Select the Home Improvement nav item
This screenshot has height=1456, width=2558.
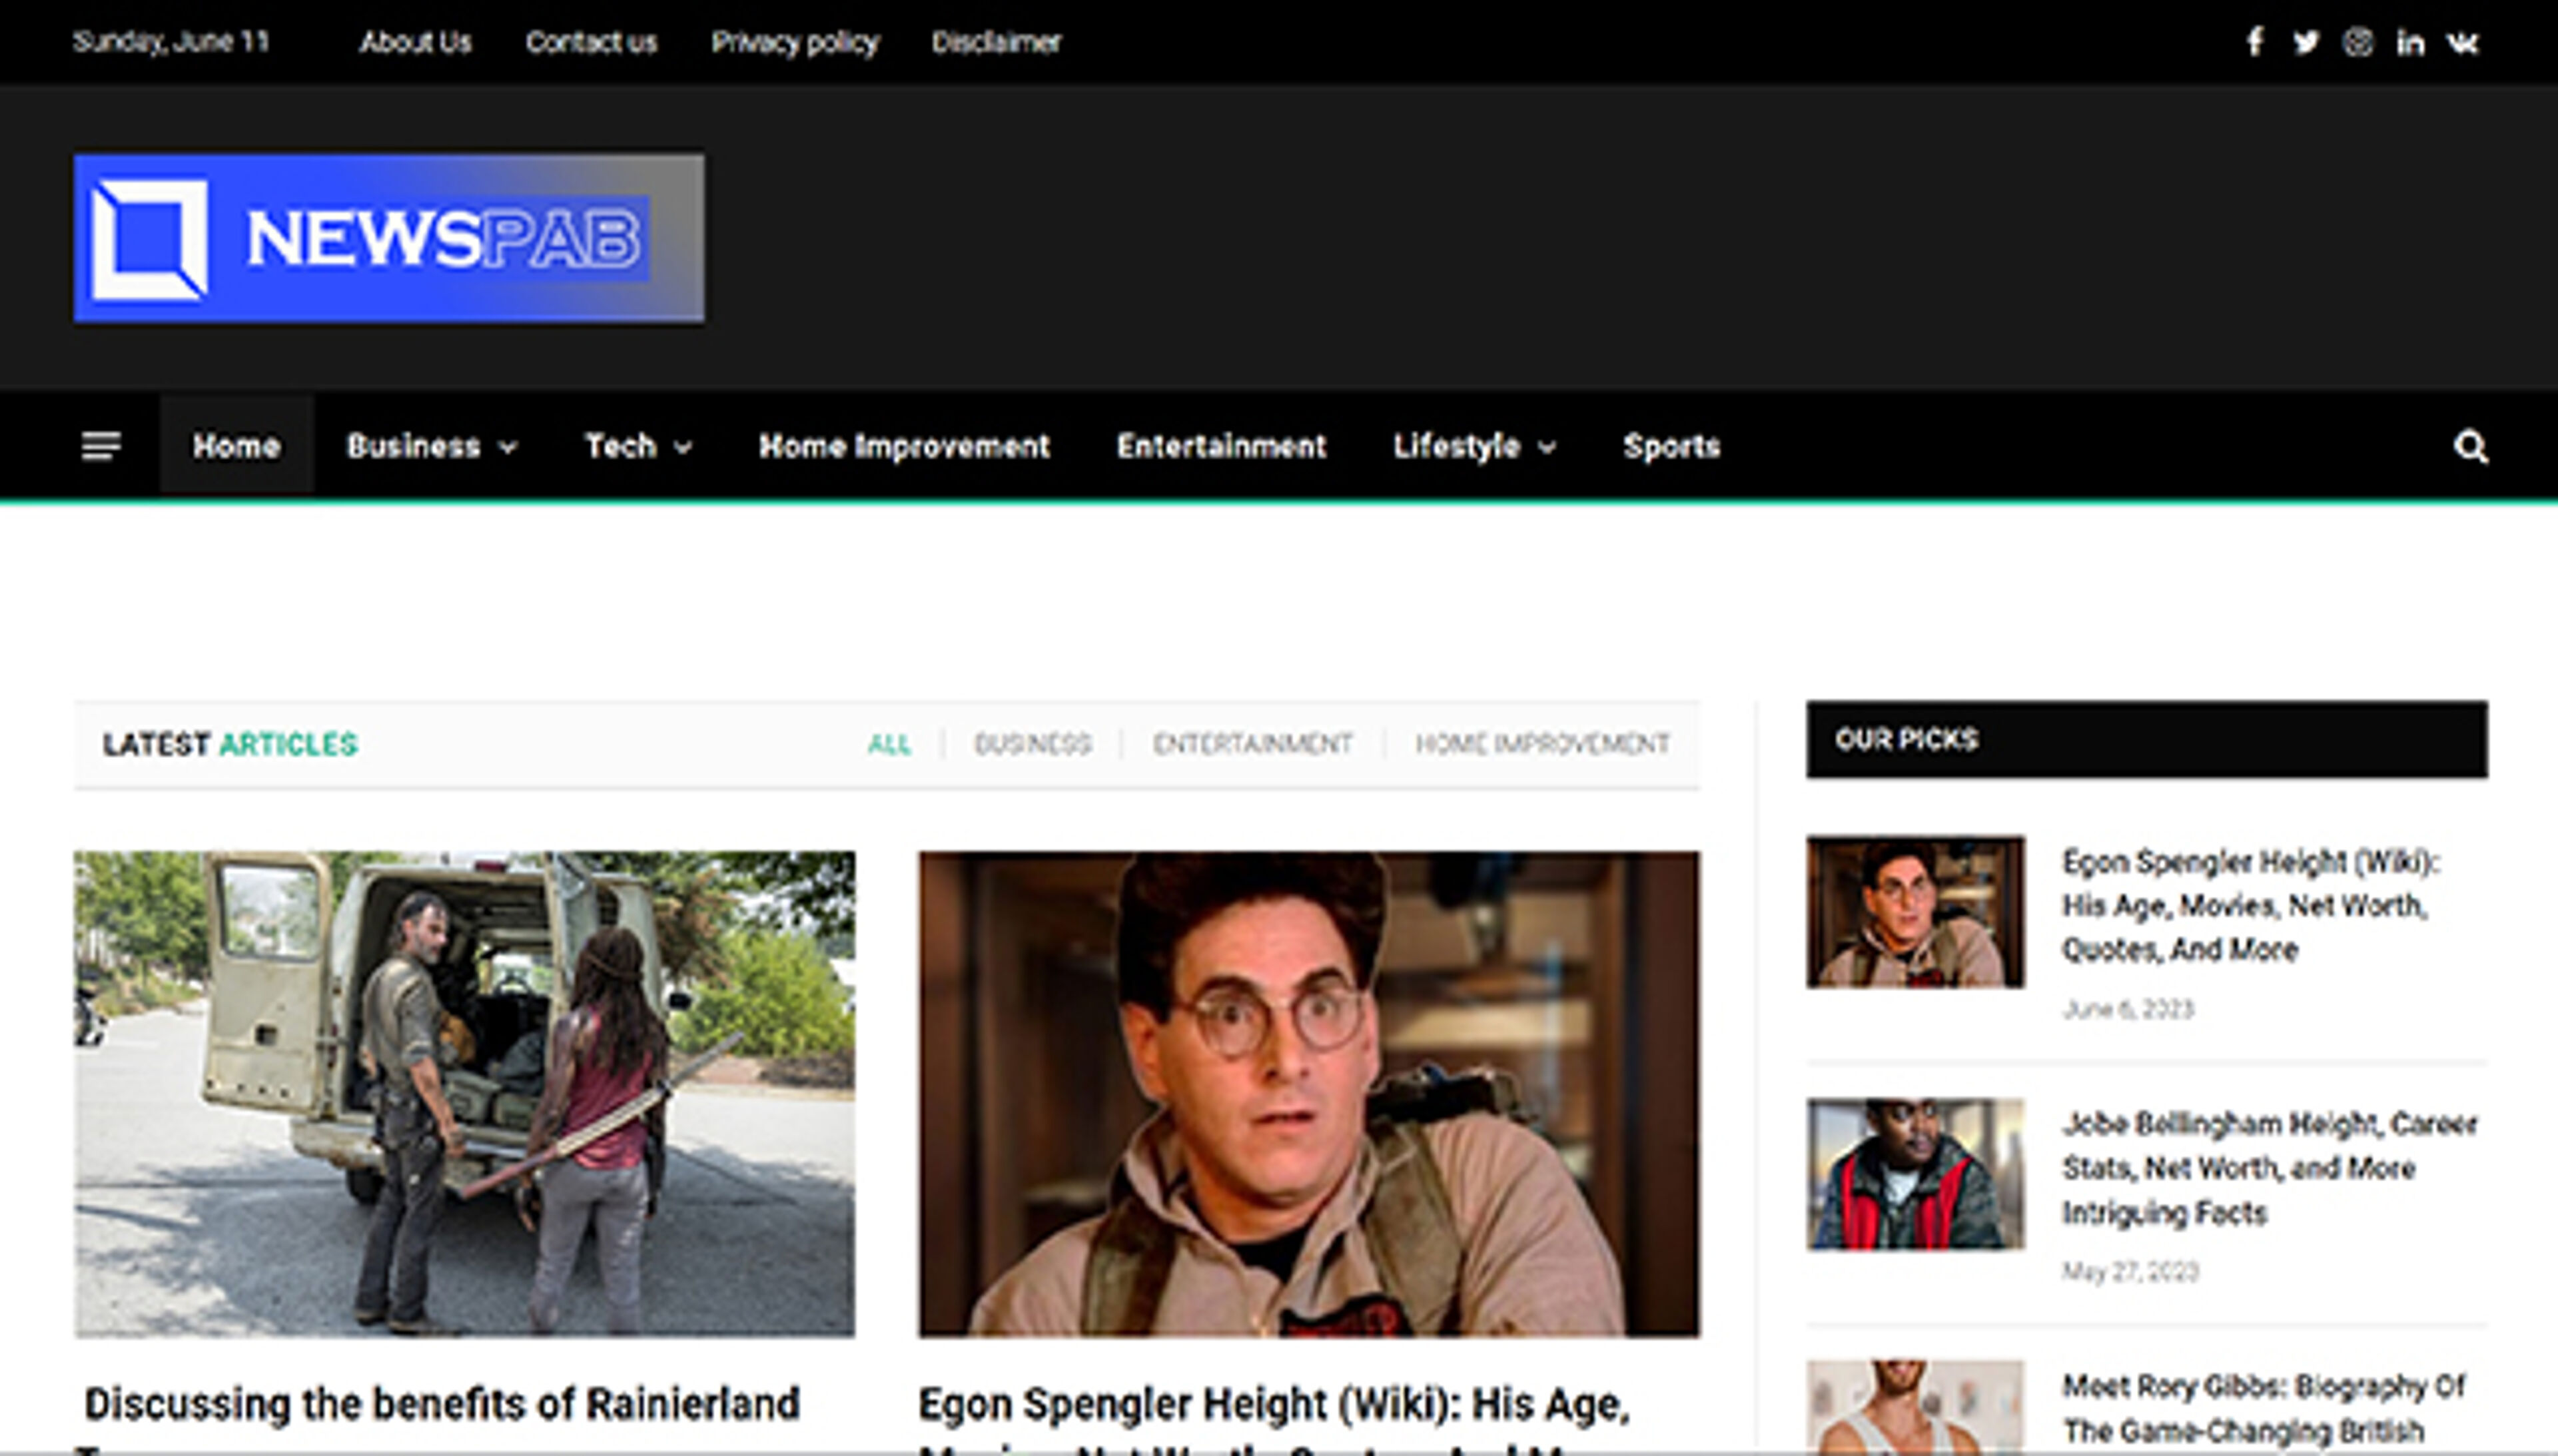904,447
